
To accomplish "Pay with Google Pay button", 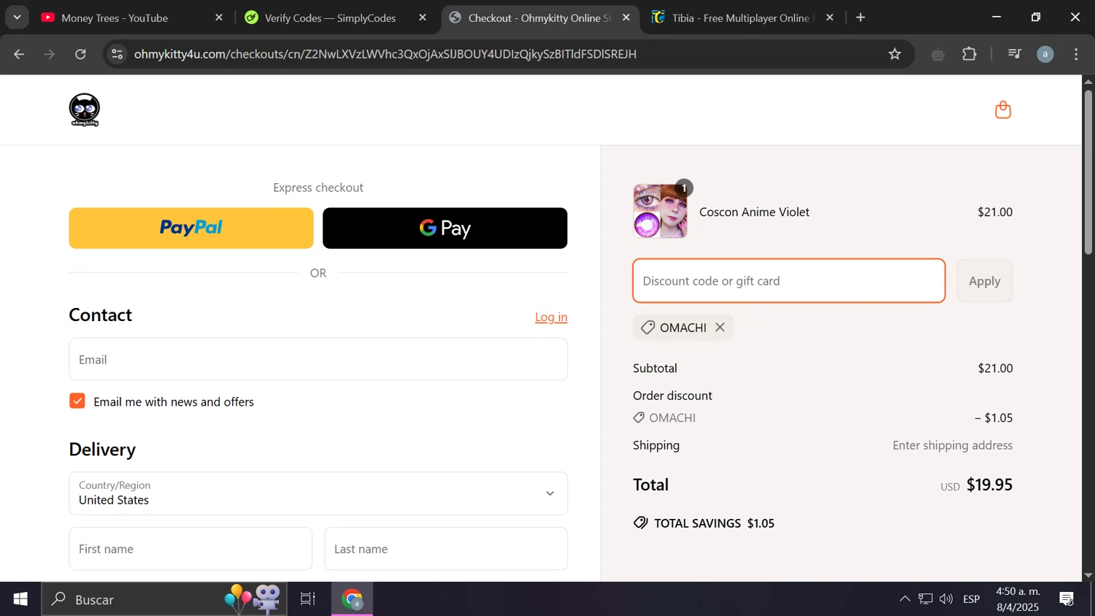I will coord(445,228).
